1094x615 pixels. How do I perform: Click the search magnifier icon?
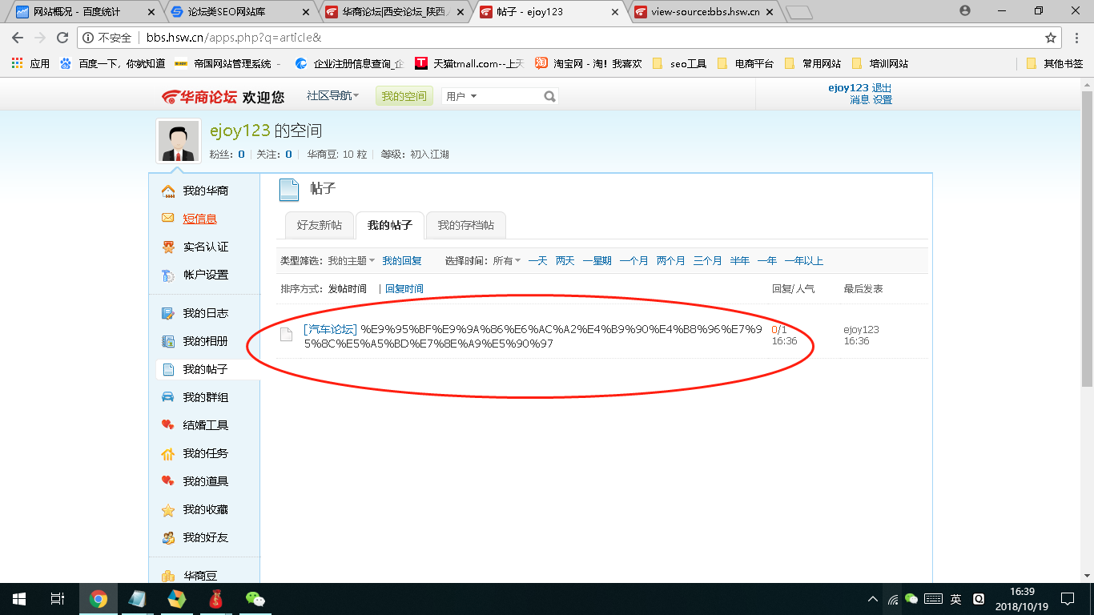coord(549,95)
